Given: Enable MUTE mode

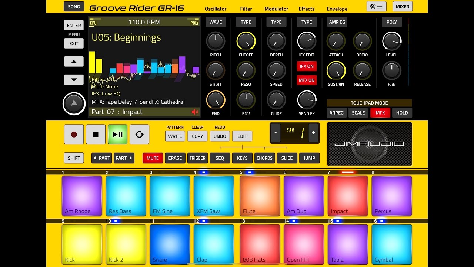Looking at the screenshot, I should pyautogui.click(x=153, y=158).
